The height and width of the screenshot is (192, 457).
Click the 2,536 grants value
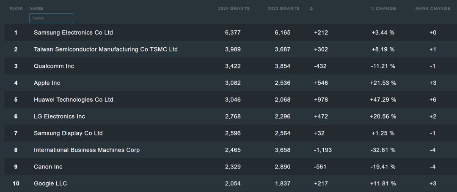pyautogui.click(x=283, y=83)
